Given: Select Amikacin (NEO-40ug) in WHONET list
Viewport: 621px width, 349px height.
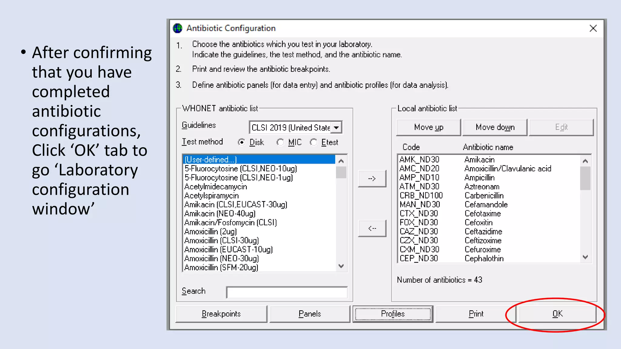Looking at the screenshot, I should click(220, 214).
